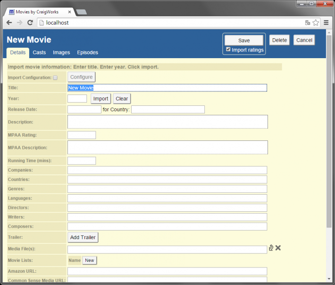335x285 pixels.
Task: Click the Import button next to Year
Action: tap(100, 99)
